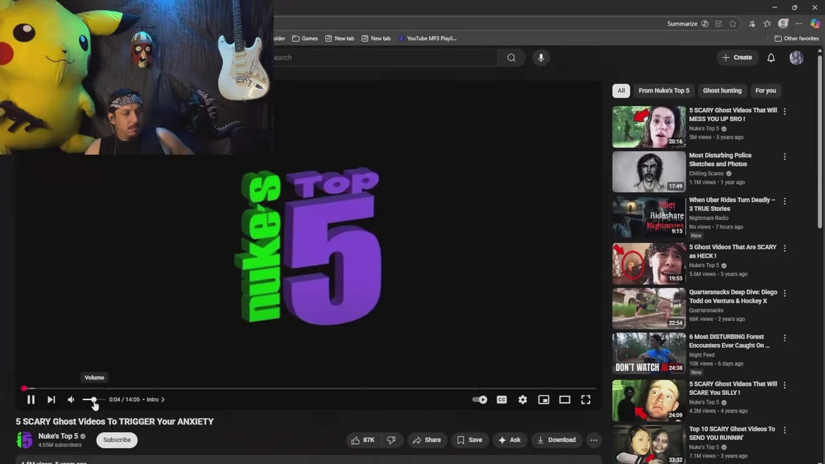This screenshot has height=464, width=825.
Task: Add page to favorites star icon
Action: (733, 24)
